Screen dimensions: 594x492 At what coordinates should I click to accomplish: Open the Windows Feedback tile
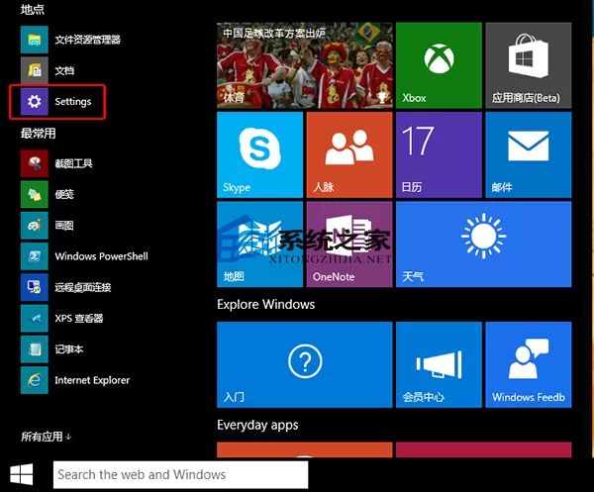(528, 364)
